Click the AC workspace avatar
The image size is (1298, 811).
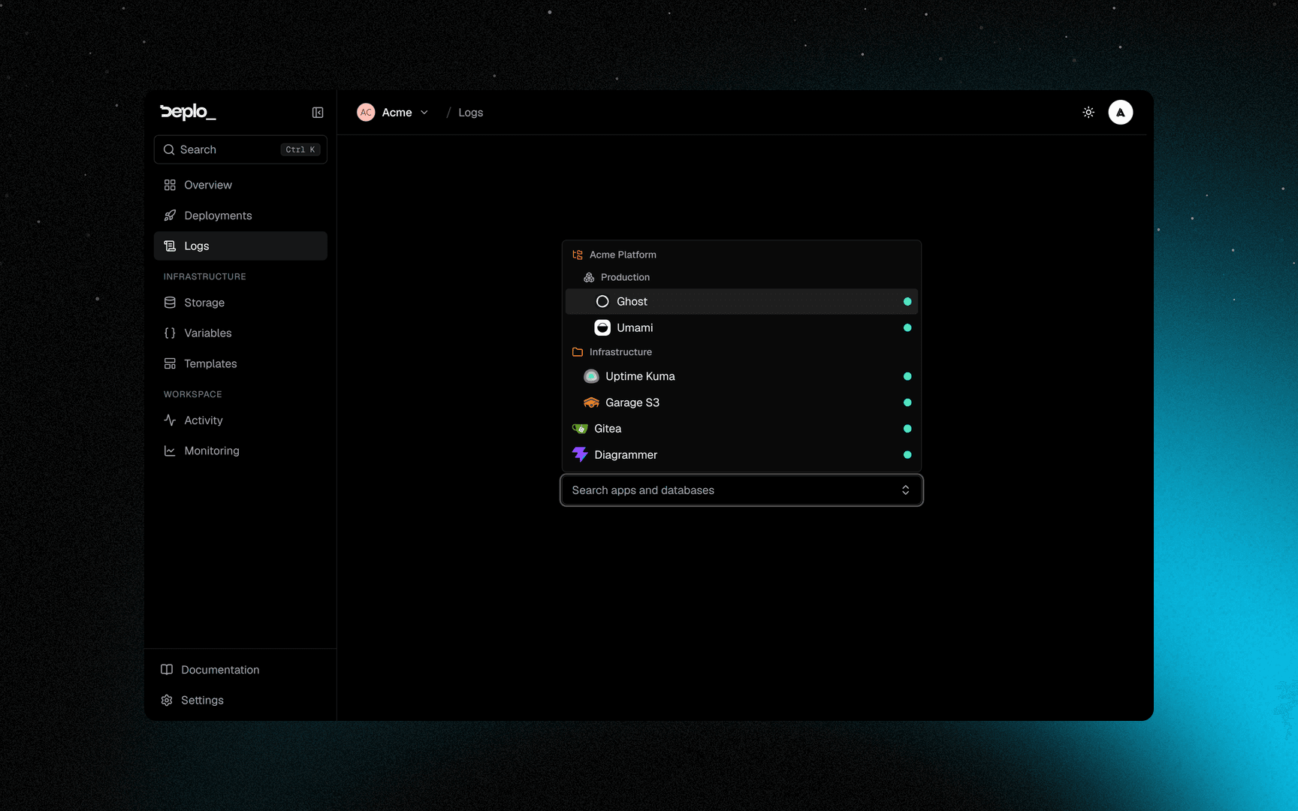366,113
